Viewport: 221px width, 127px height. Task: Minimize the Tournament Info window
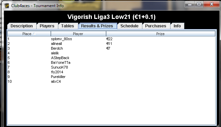[x=190, y=4]
